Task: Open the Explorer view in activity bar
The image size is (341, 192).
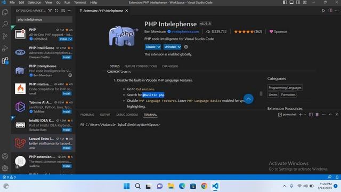Action: point(5,12)
